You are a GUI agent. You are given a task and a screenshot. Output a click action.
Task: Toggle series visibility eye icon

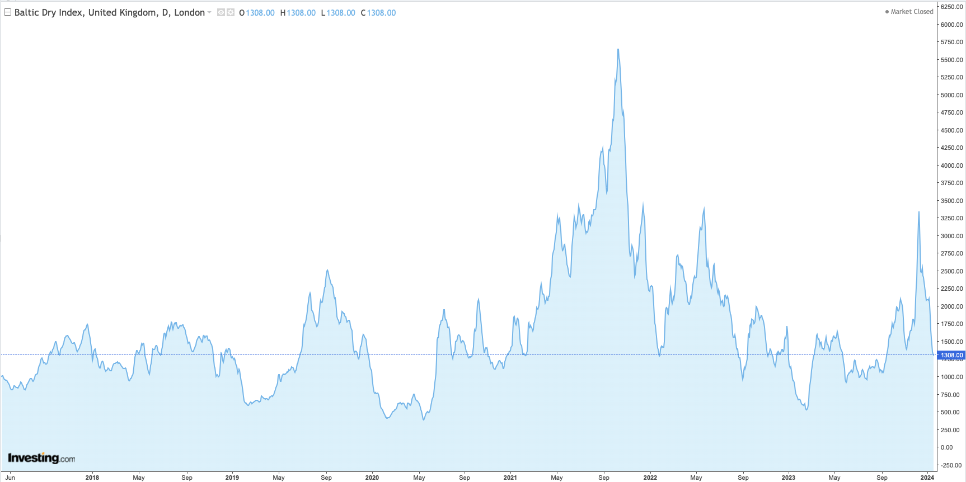[221, 12]
